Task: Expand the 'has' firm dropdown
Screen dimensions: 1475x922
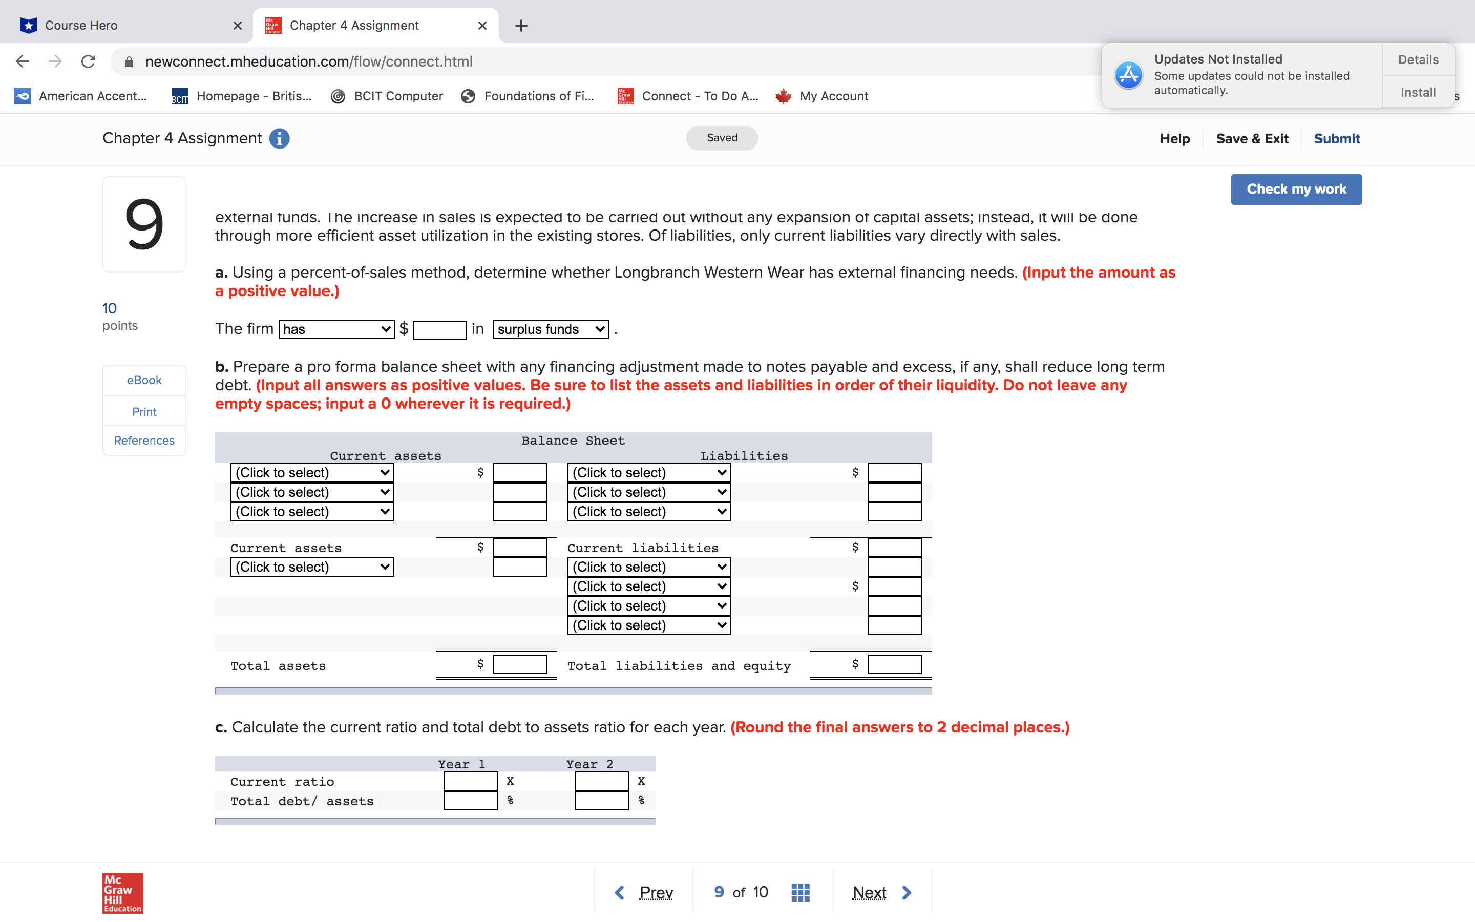Action: (x=336, y=329)
